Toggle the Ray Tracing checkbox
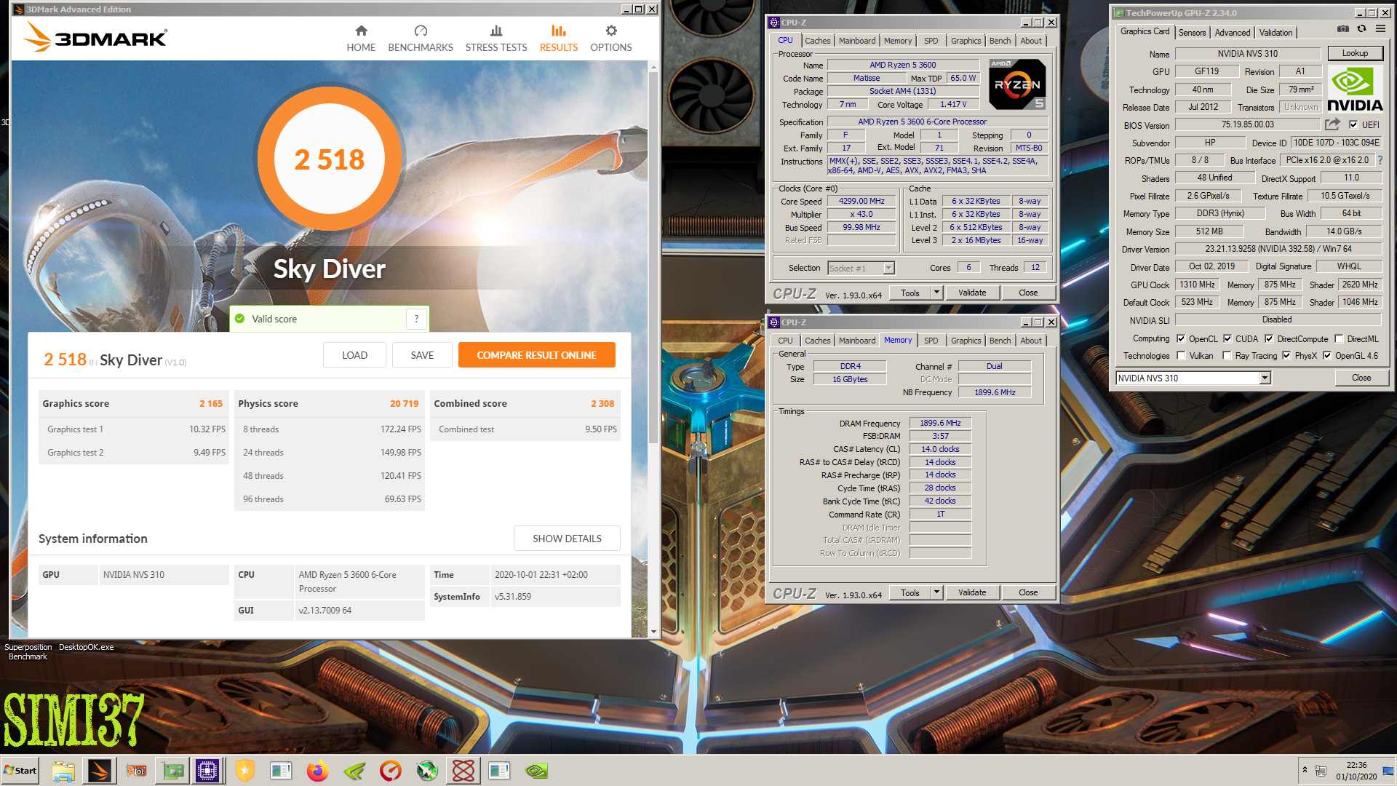 pyautogui.click(x=1227, y=356)
